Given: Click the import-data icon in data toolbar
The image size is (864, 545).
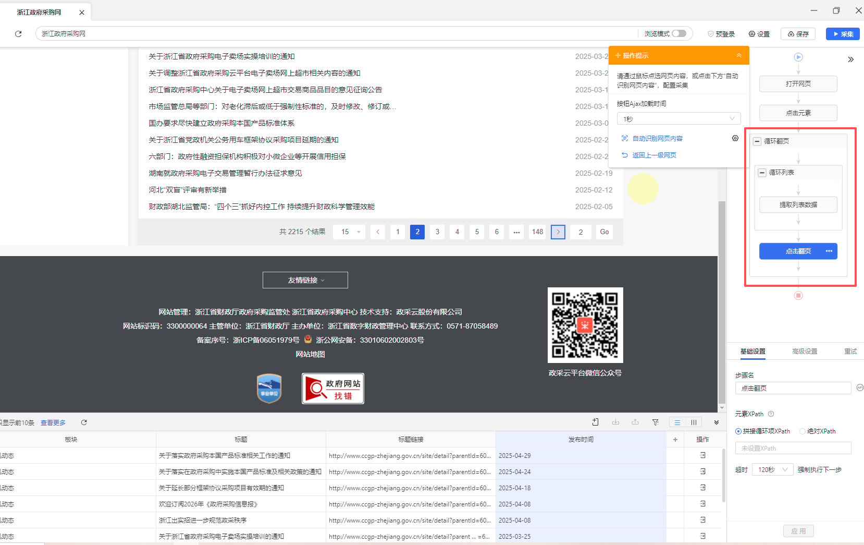Looking at the screenshot, I should pyautogui.click(x=615, y=422).
